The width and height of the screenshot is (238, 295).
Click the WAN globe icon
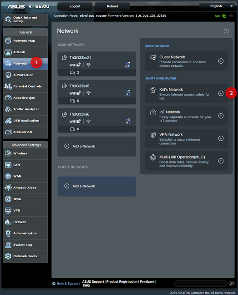(x=8, y=176)
